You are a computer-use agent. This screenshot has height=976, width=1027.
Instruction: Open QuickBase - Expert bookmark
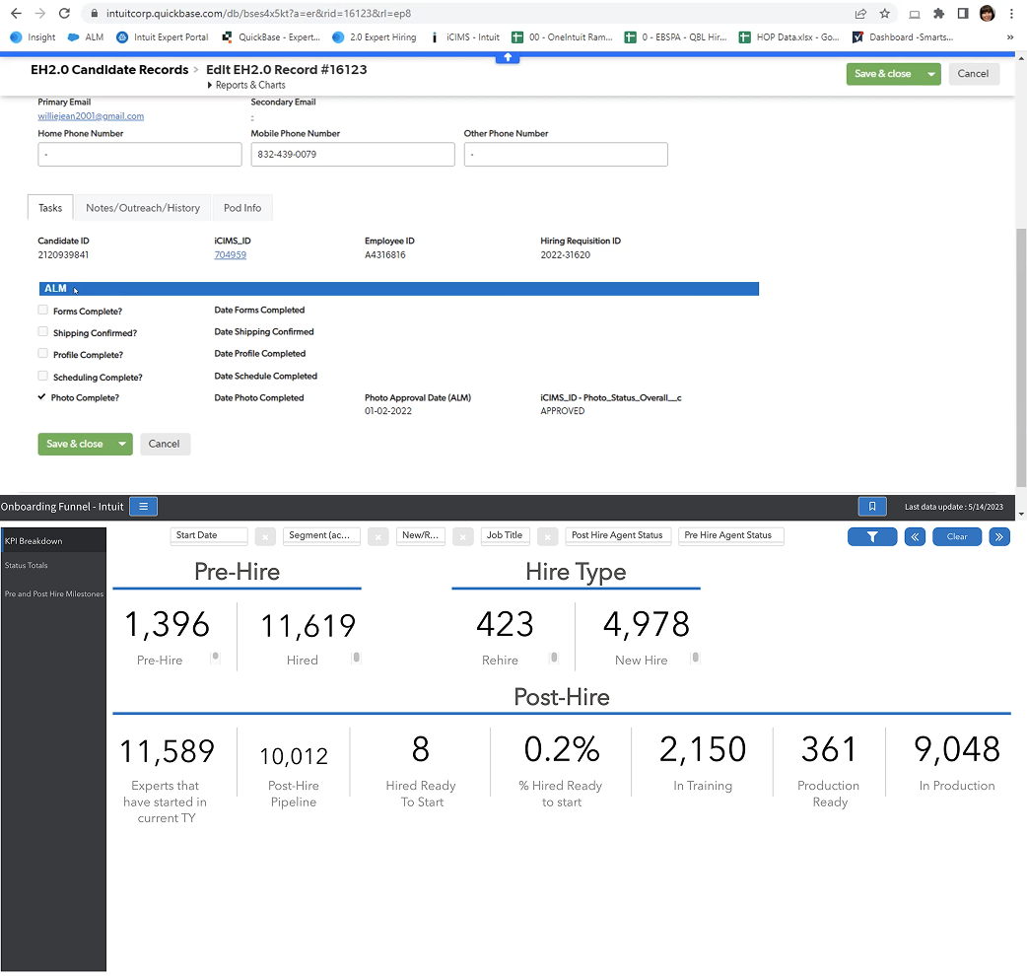[271, 37]
